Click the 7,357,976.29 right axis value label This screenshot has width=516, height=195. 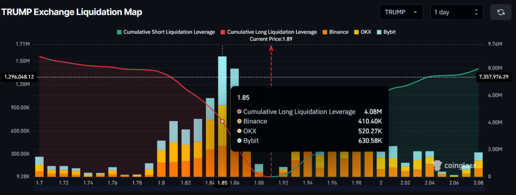pyautogui.click(x=494, y=77)
